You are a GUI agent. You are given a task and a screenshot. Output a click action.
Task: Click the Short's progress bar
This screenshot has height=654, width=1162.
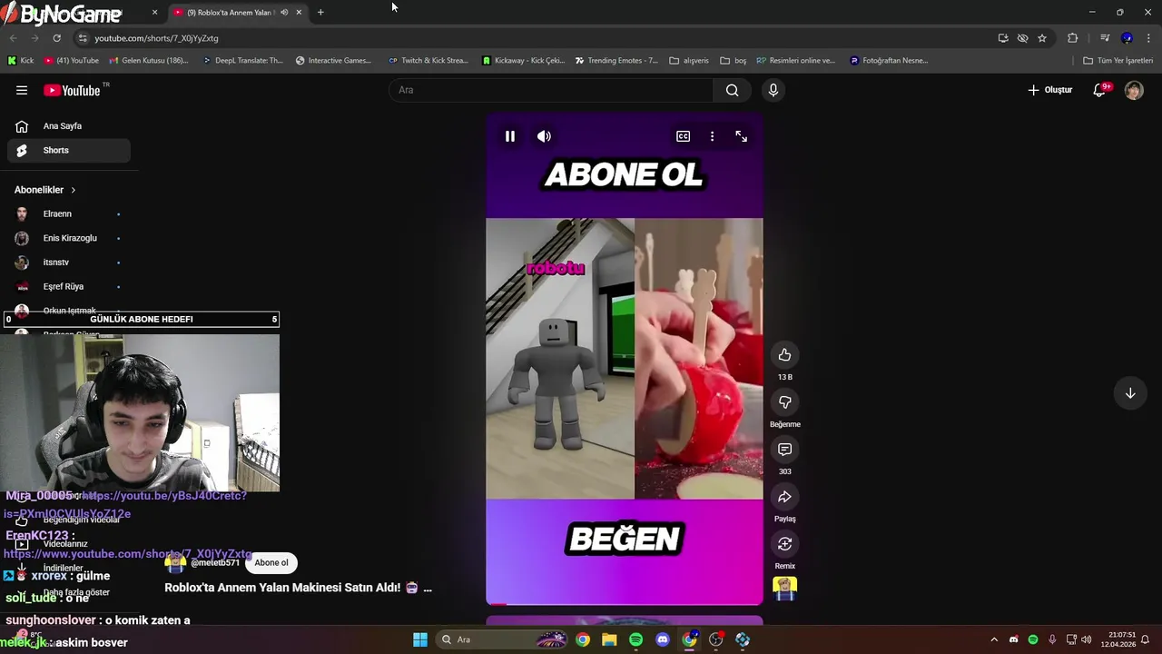coord(625,604)
